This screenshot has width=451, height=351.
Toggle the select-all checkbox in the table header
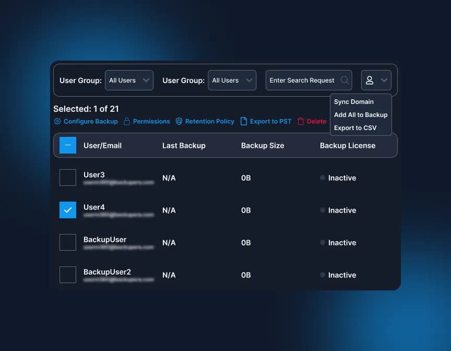point(68,145)
